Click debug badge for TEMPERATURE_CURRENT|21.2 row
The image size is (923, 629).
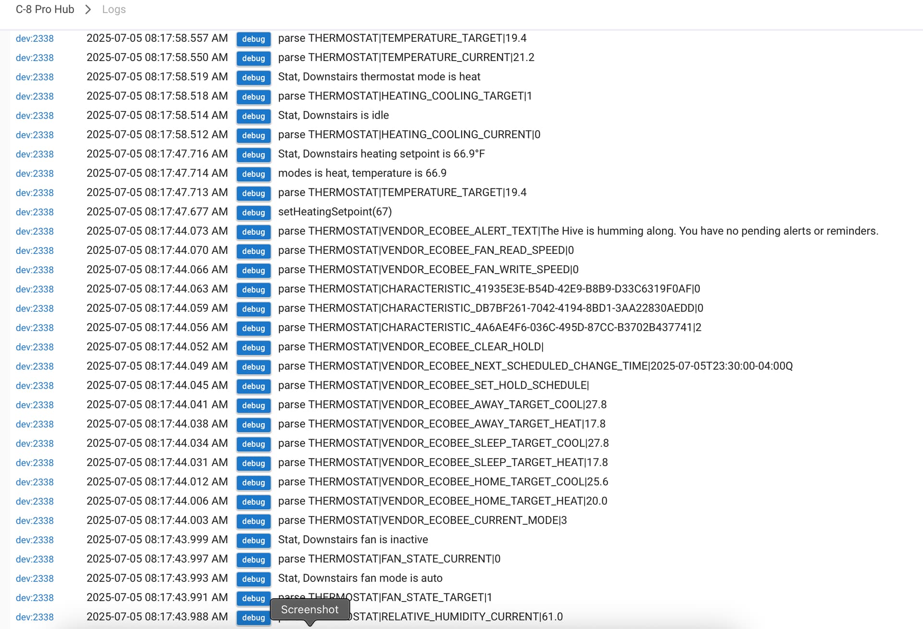[x=253, y=58]
